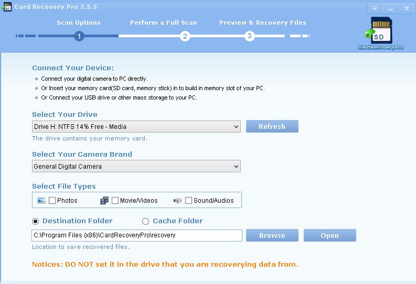Click the Sound/Audios speaker icon
This screenshot has width=416, height=284.
coord(177,201)
